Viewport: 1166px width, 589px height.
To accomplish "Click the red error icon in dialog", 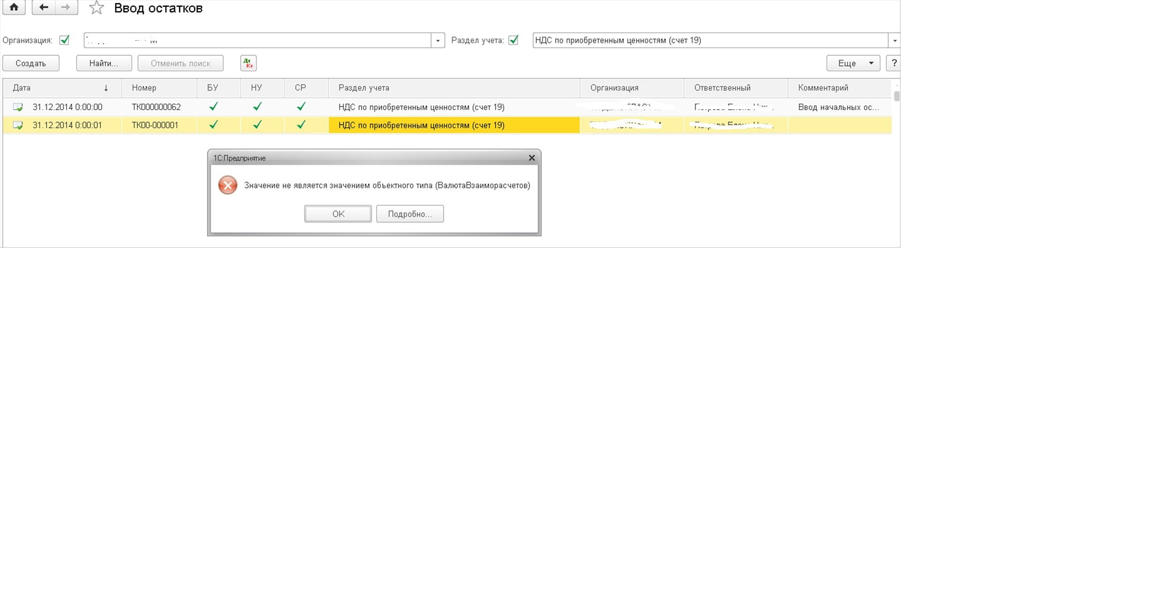I will pos(227,185).
